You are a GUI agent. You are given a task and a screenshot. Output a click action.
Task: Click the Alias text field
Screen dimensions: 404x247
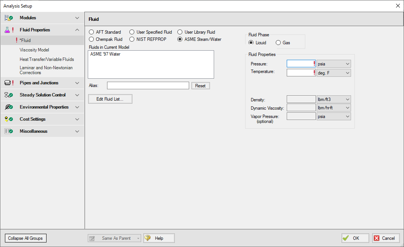click(148, 85)
